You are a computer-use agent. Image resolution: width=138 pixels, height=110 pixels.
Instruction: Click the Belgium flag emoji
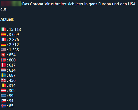pyautogui.click(x=3, y=85)
